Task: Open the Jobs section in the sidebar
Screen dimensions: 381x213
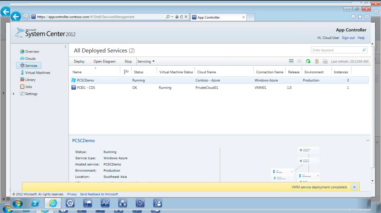Action: pos(26,87)
